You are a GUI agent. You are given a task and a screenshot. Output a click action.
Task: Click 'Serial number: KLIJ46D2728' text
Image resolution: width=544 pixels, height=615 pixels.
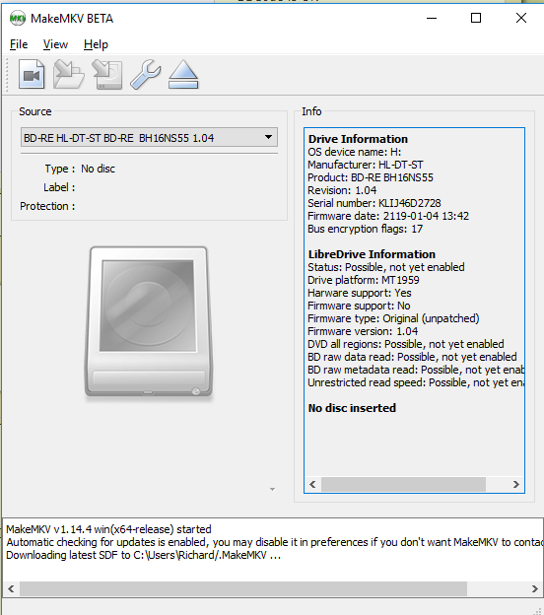coord(374,203)
